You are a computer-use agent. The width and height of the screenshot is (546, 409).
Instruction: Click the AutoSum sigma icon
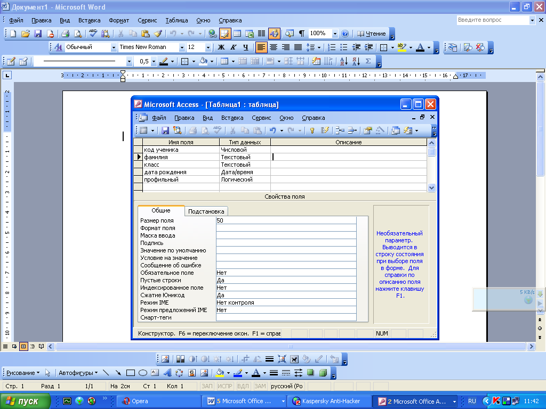368,62
